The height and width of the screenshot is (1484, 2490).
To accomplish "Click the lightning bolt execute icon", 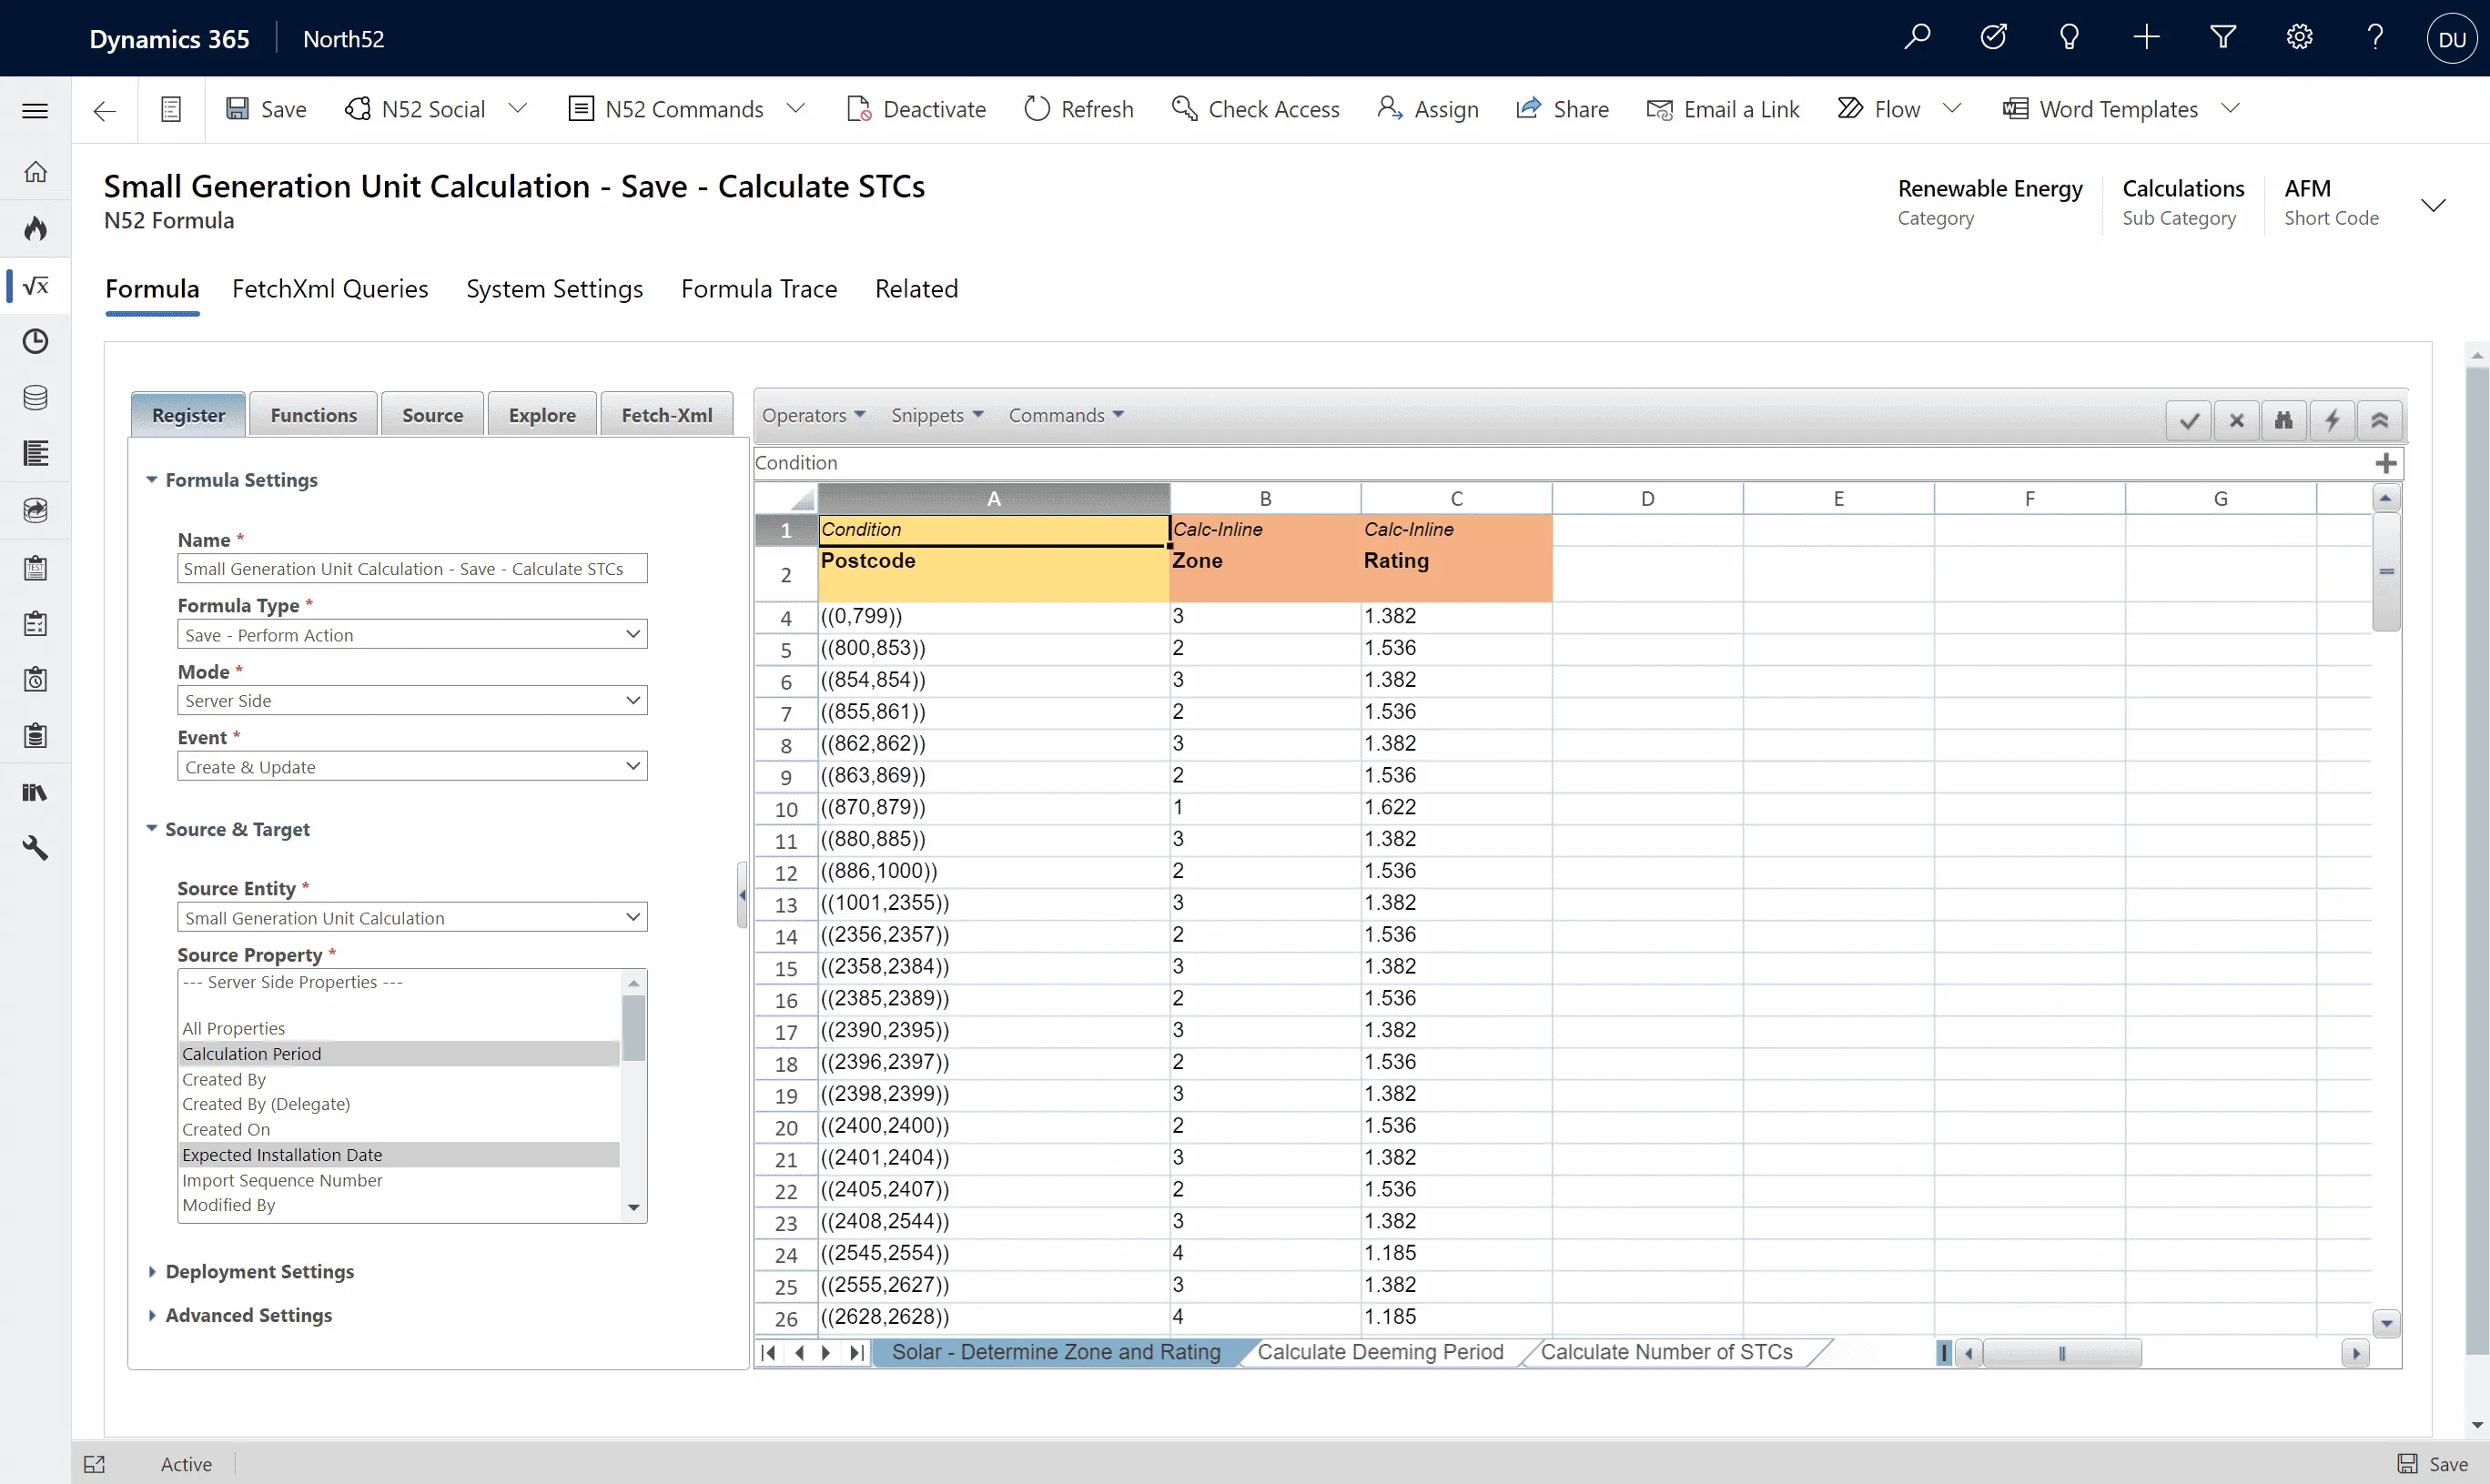I will [2332, 420].
